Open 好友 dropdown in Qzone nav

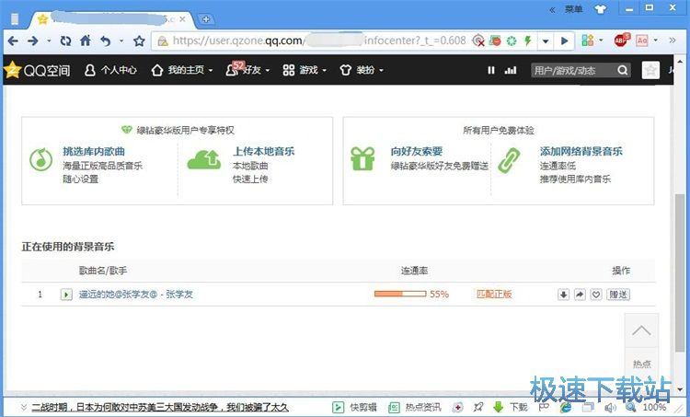coord(247,70)
